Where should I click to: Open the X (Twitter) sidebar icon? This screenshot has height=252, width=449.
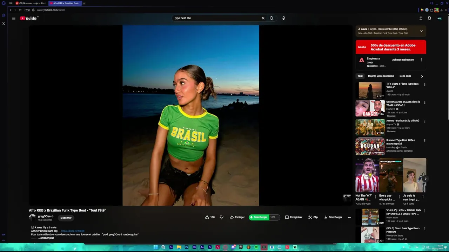coord(4,23)
